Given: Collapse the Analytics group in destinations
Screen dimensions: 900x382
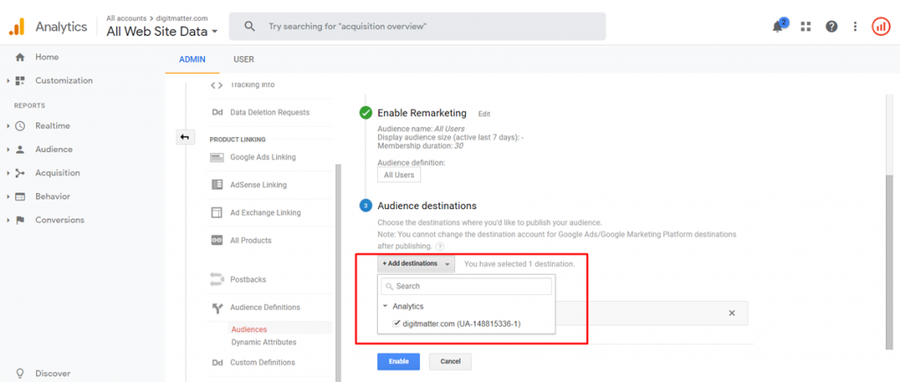Looking at the screenshot, I should 386,306.
